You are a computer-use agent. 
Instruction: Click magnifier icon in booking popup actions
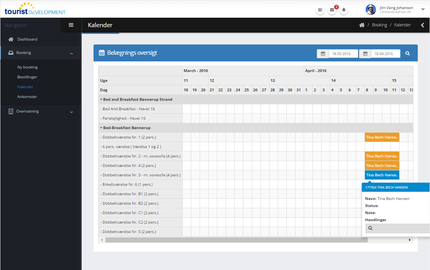coord(370,228)
